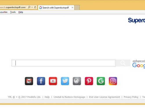Click the search.superdoctopdf.com address bar URL
Viewport: 145px width, 109px height.
[x=13, y=7]
